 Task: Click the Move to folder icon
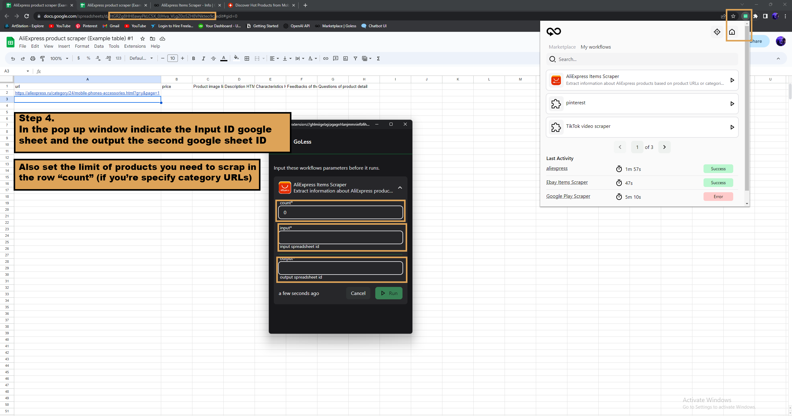coord(153,39)
